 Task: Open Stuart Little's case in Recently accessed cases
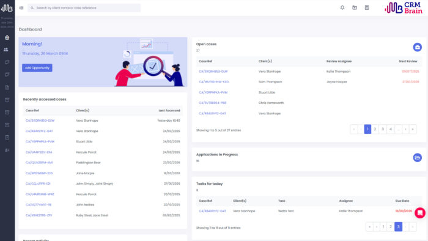point(40,141)
